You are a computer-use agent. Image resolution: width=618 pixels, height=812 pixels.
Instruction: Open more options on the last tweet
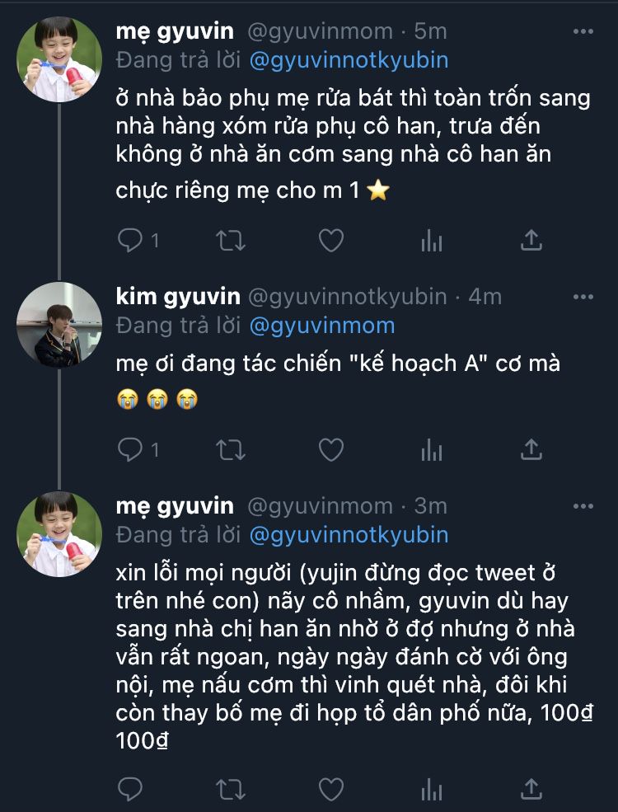click(583, 505)
